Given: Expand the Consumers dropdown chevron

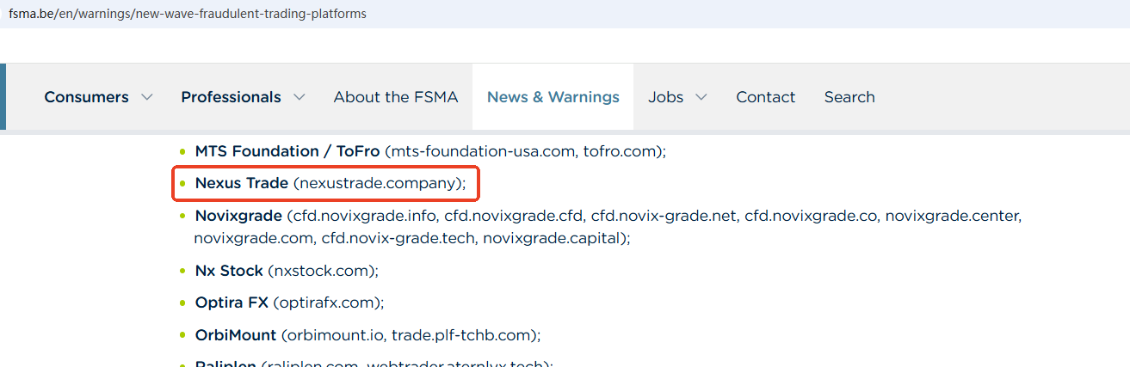Looking at the screenshot, I should pyautogui.click(x=147, y=97).
